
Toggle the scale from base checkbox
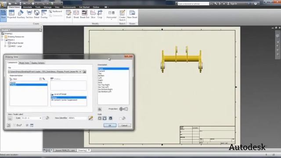coord(44,118)
